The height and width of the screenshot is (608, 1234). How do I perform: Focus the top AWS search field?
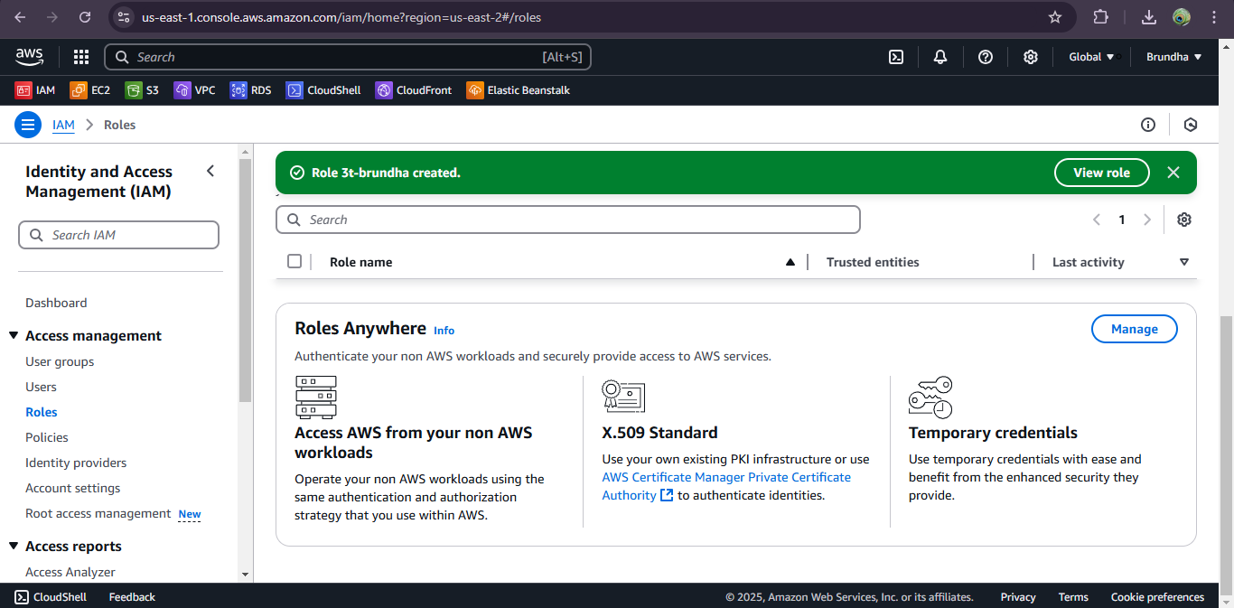pyautogui.click(x=348, y=57)
